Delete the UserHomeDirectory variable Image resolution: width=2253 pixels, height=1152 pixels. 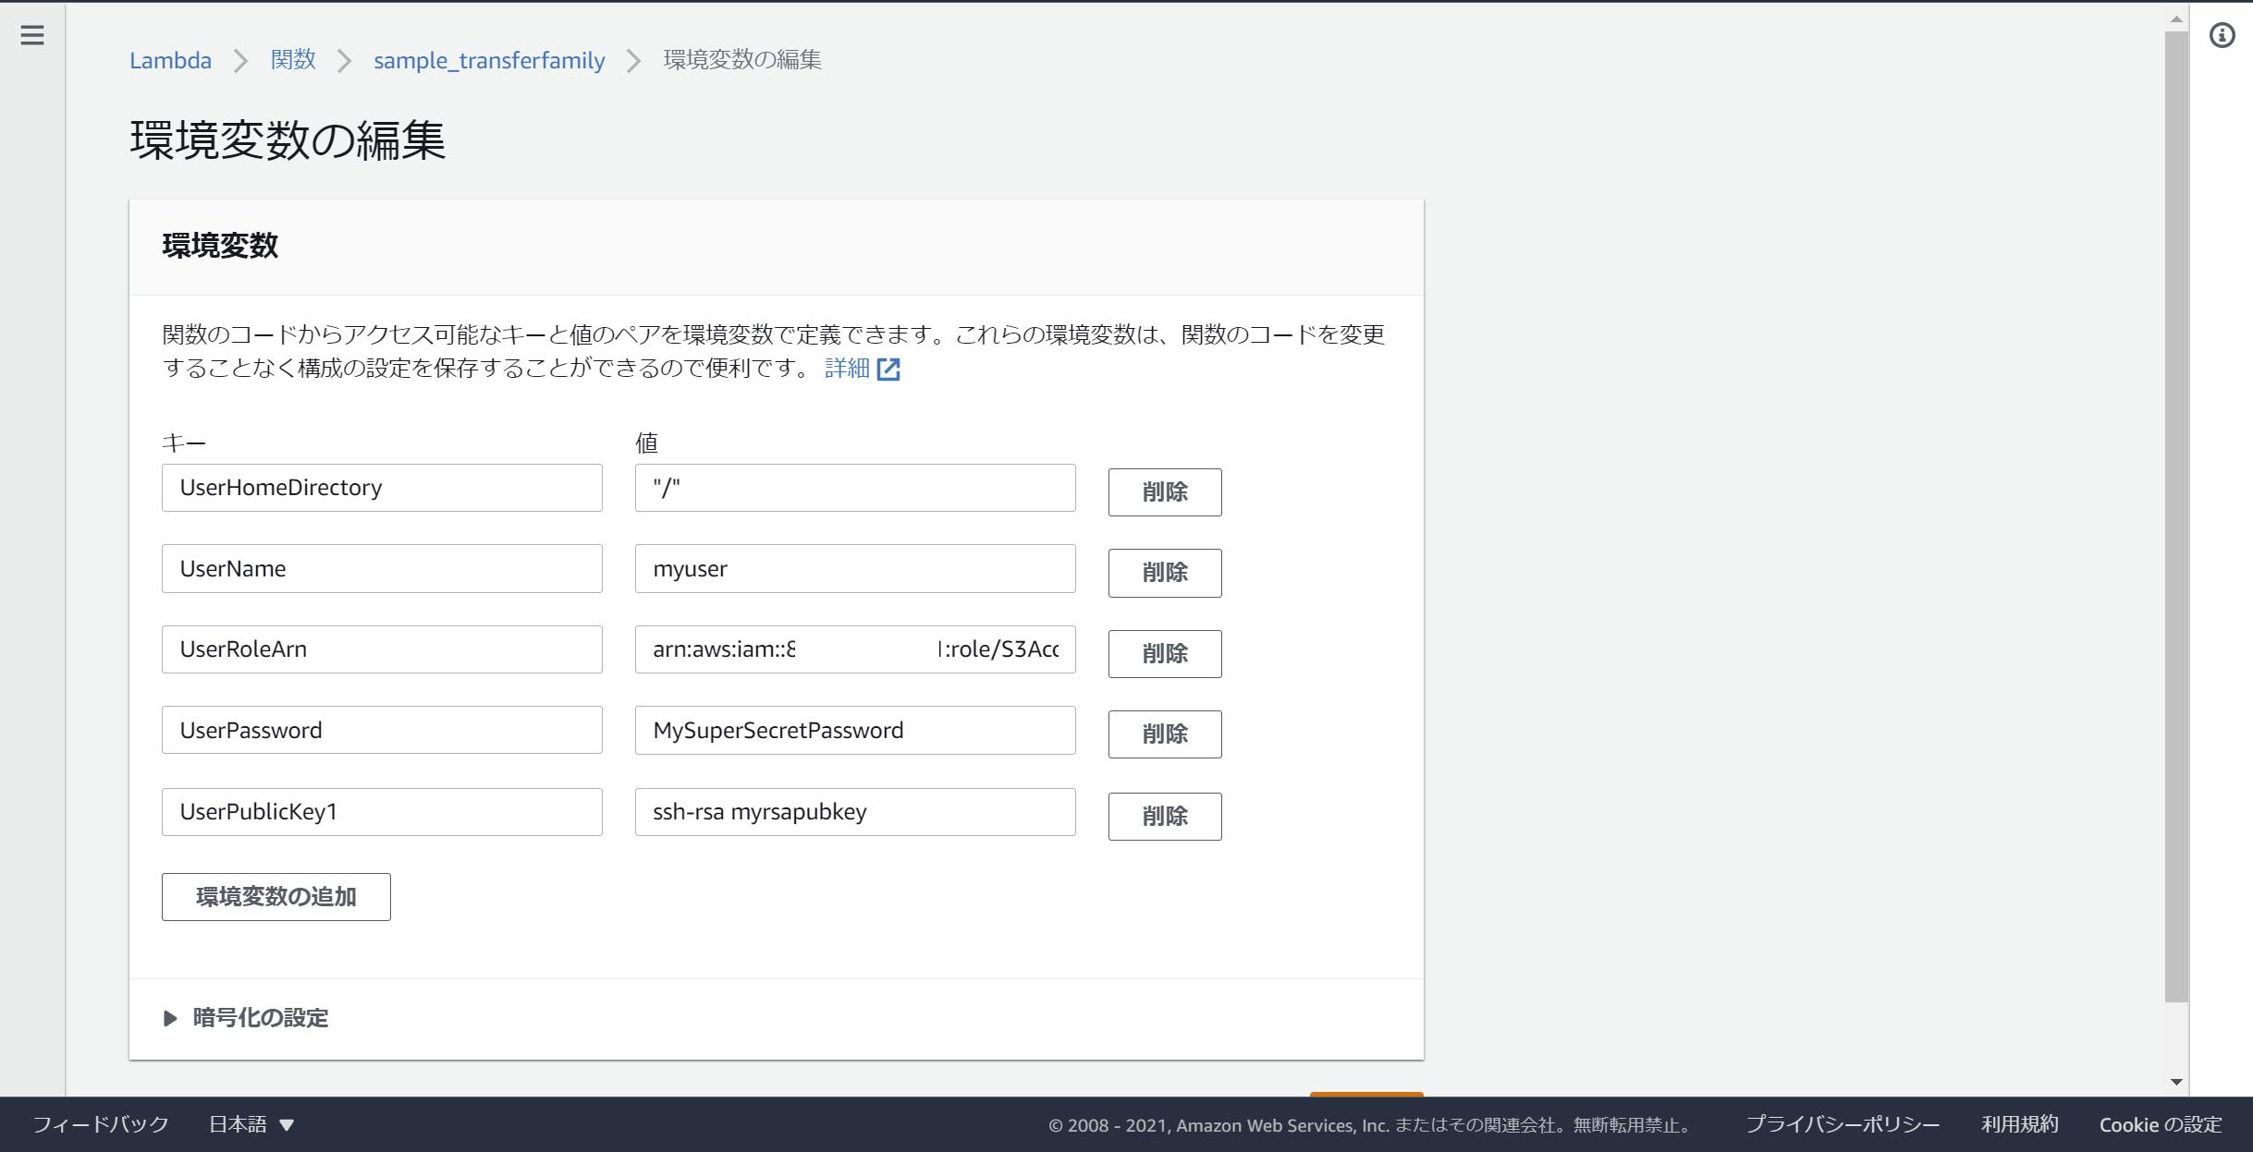[1164, 491]
